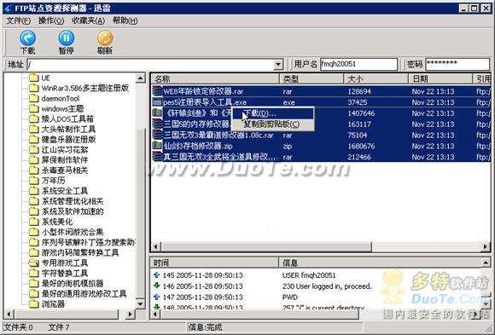Select the UE folder icon
Viewport: 495px width, 335px height.
pos(34,78)
